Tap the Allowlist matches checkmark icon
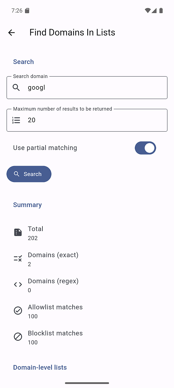174x388 pixels. click(18, 311)
